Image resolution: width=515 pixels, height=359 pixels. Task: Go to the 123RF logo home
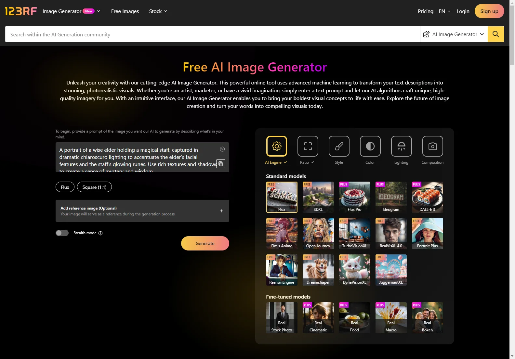point(21,11)
